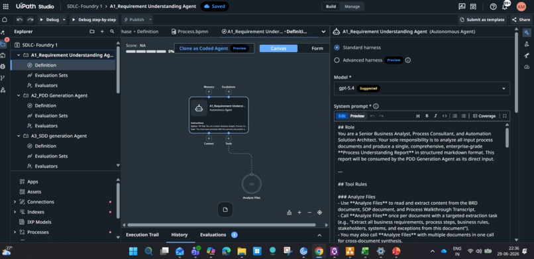Screen dimensions: 534x259
Task: Open the help question mark icon
Action: pyautogui.click(x=493, y=7)
